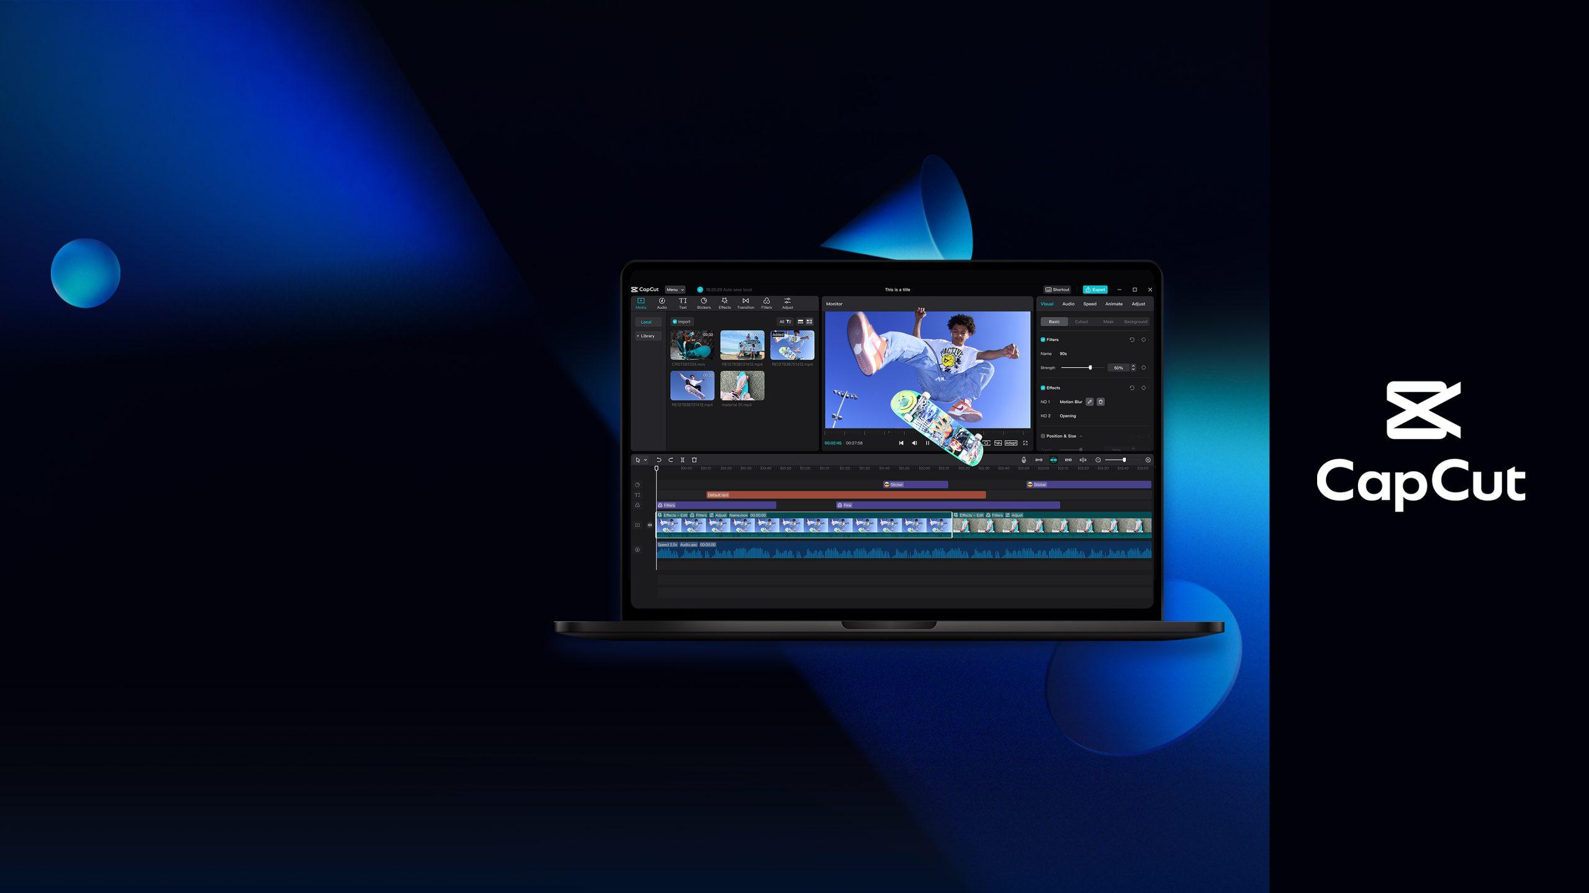Open the Menu dropdown
This screenshot has height=893, width=1589.
(675, 290)
